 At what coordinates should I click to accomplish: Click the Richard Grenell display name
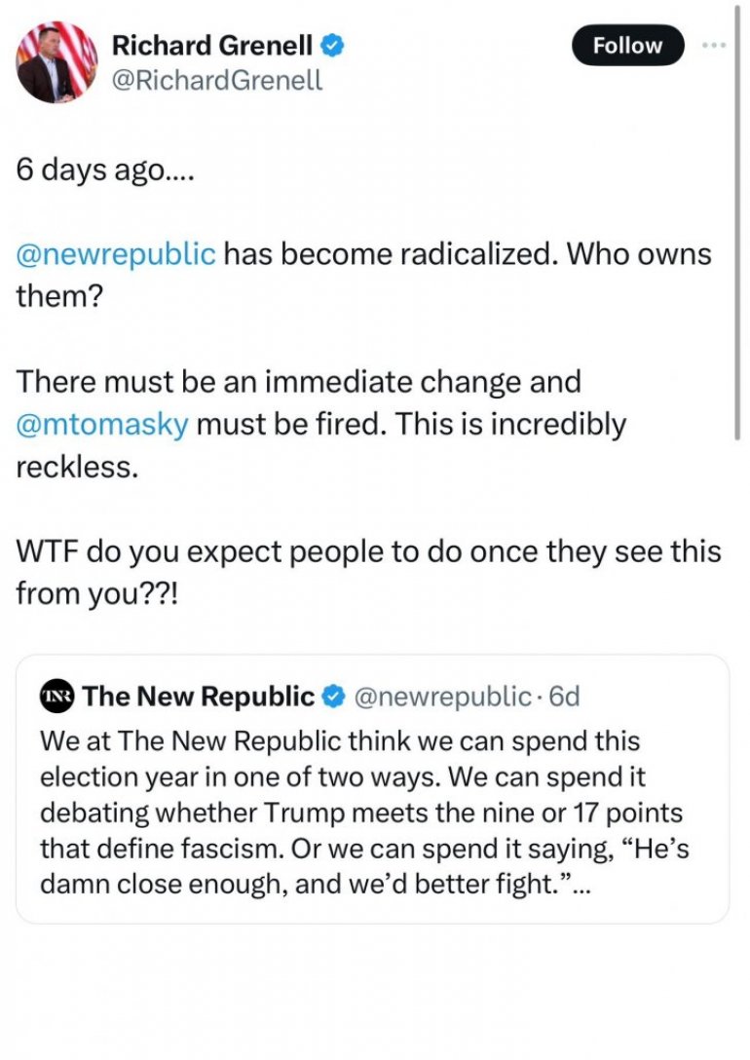point(212,45)
